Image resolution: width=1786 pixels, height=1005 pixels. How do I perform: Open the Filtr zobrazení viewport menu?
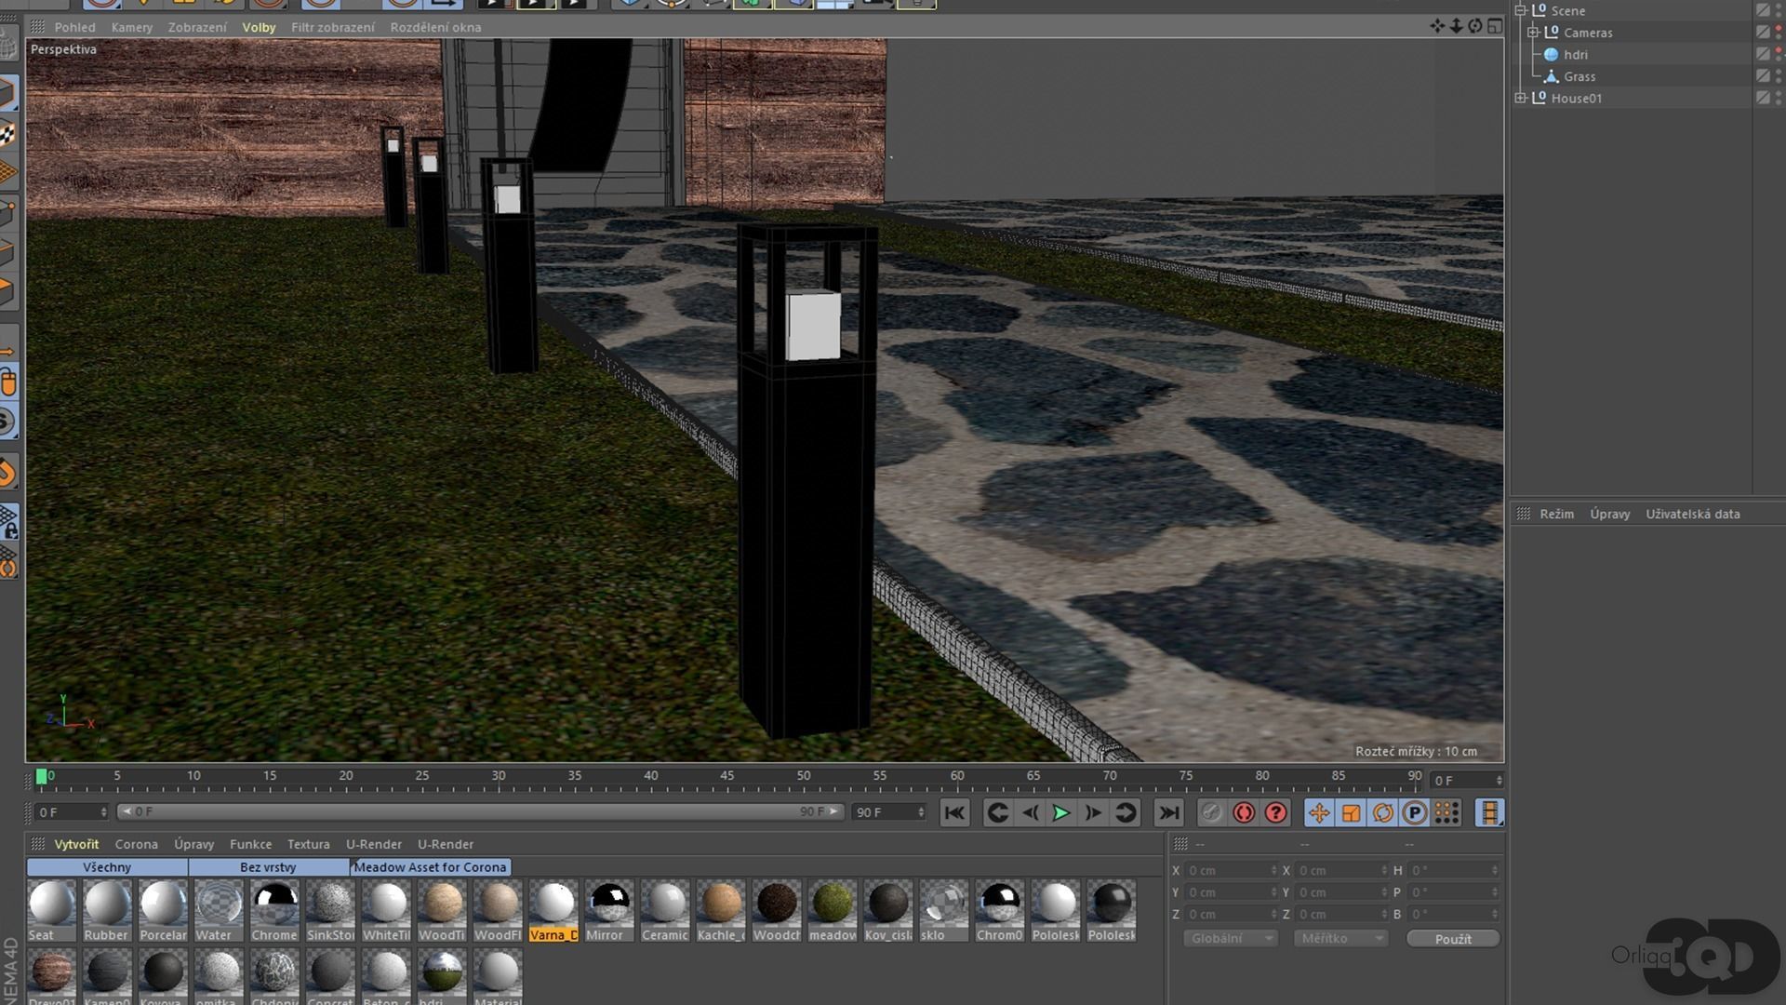[x=332, y=27]
